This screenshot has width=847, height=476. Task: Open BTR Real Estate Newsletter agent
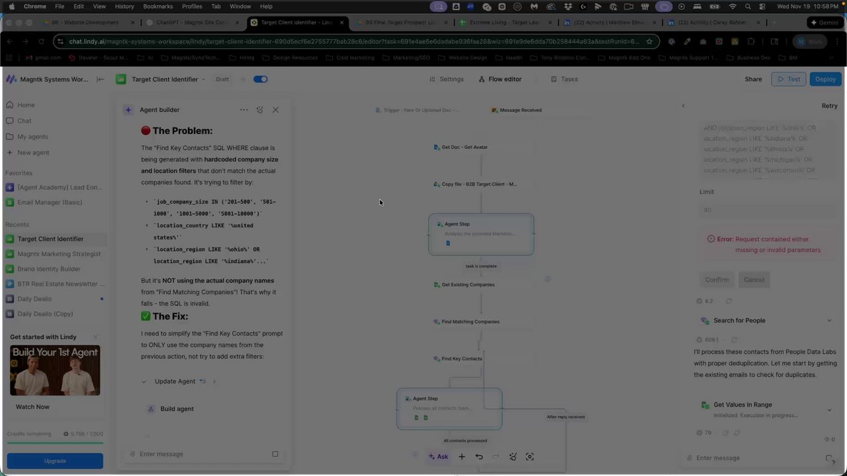pos(56,284)
